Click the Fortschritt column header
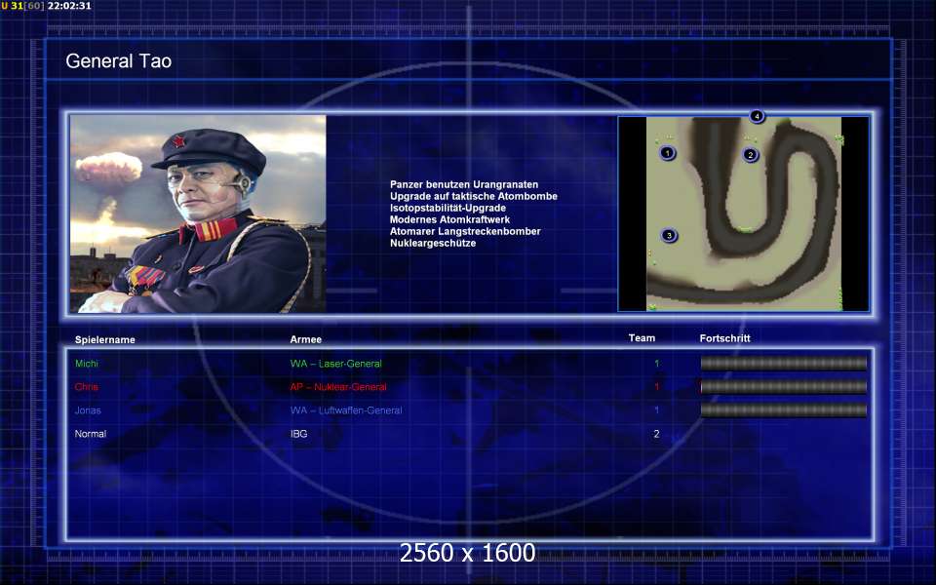 click(724, 338)
